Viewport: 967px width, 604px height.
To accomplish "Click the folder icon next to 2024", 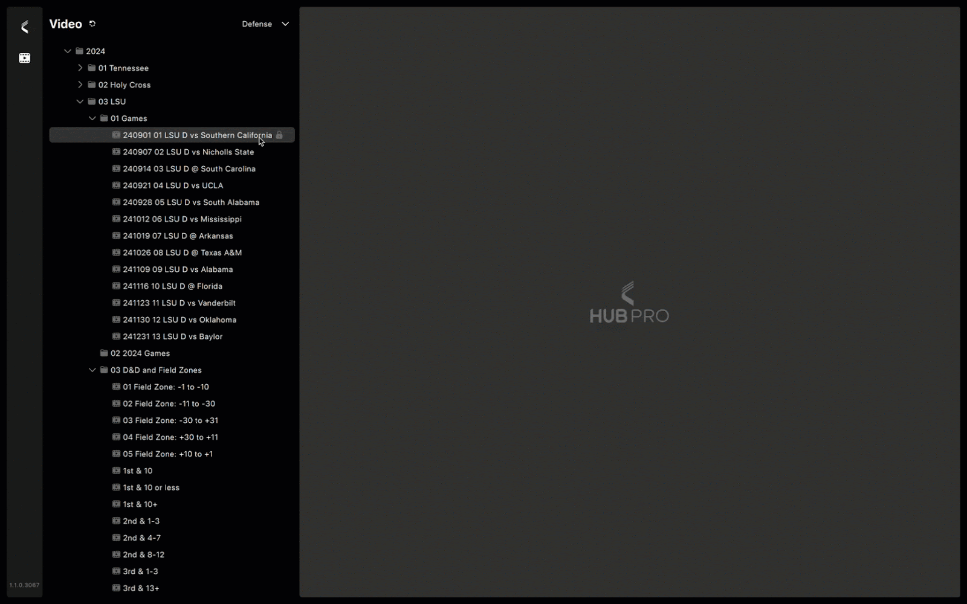I will [79, 51].
